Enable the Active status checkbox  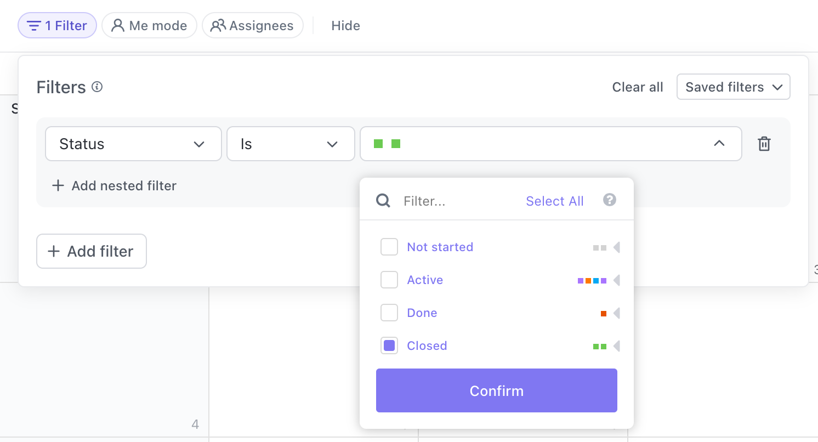(x=389, y=280)
